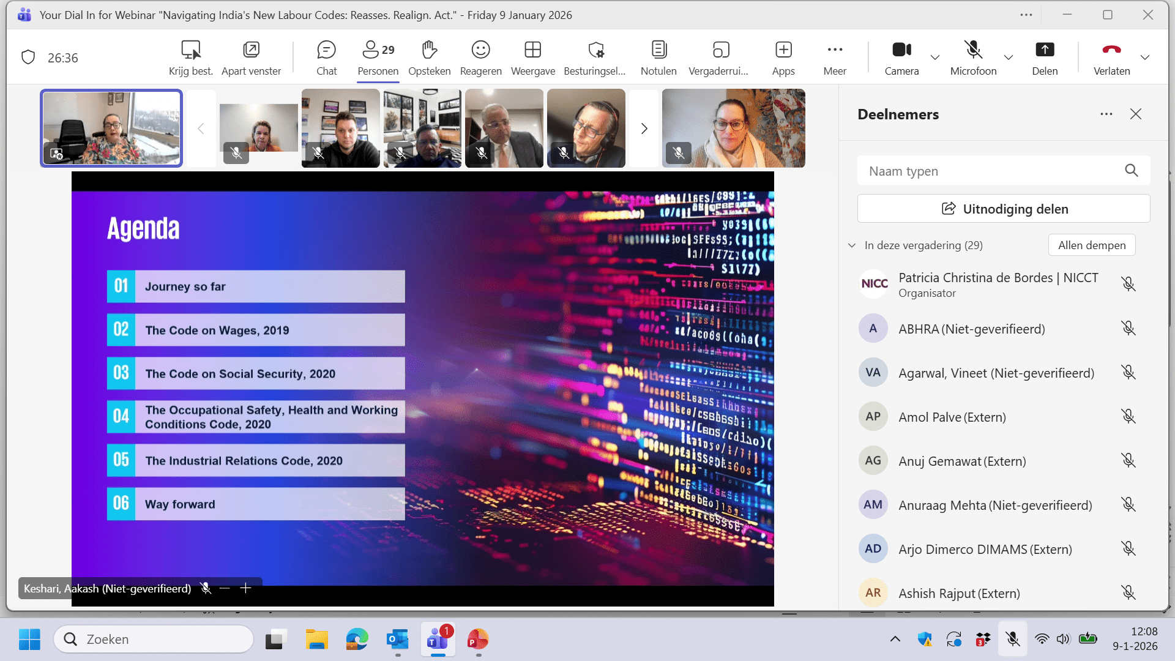
Task: Click the Allen dempen button
Action: (1091, 245)
